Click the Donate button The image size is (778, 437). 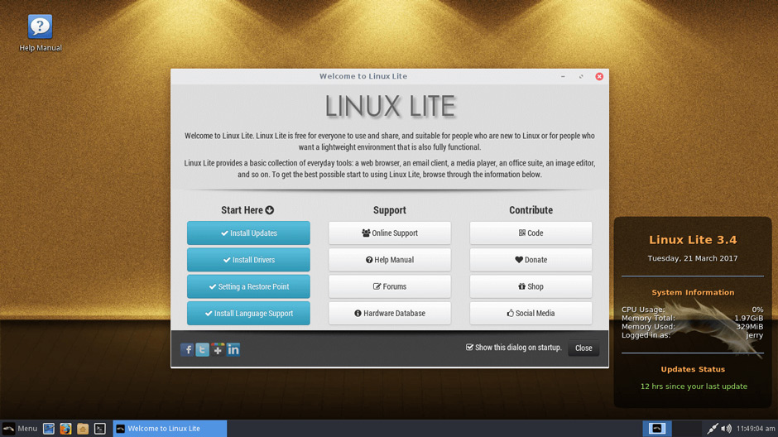coord(531,260)
